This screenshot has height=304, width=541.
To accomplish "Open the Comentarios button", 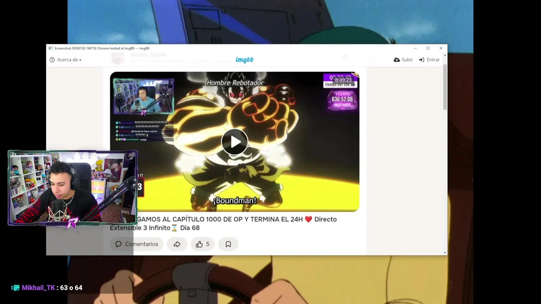I will [x=137, y=244].
